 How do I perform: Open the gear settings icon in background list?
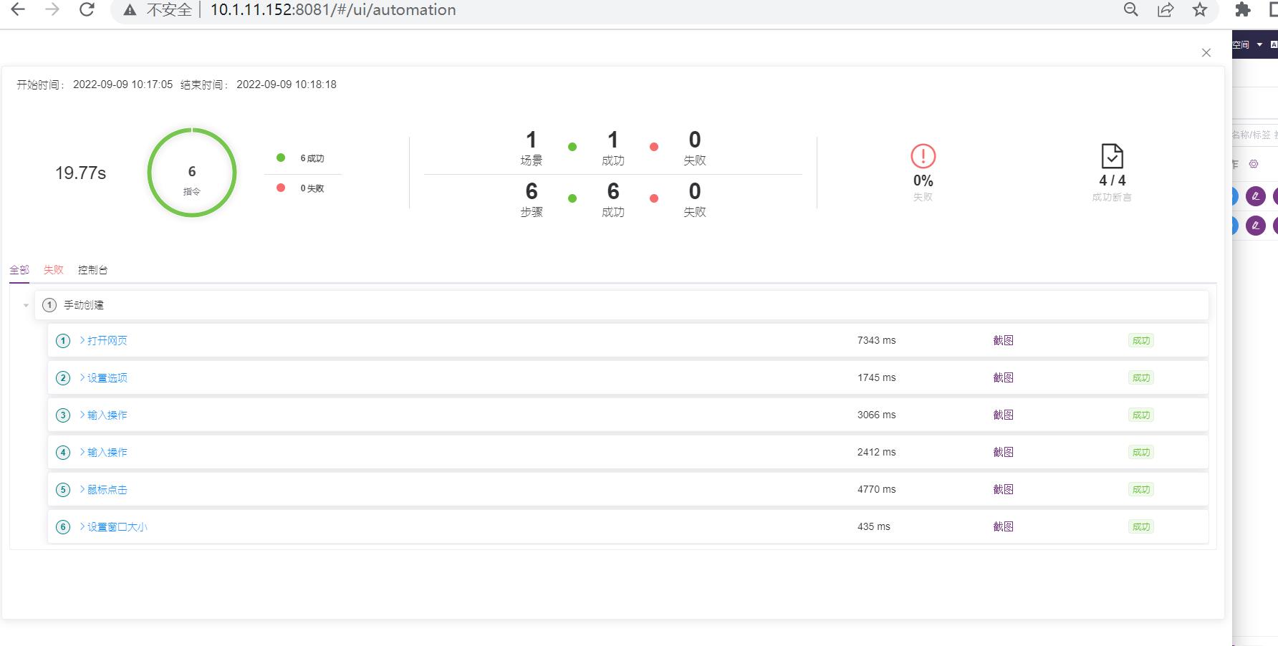click(1254, 164)
